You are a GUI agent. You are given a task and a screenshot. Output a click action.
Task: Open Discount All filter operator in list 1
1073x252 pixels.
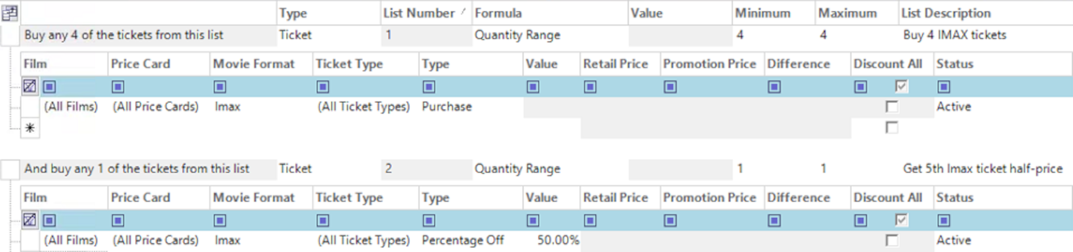click(860, 87)
